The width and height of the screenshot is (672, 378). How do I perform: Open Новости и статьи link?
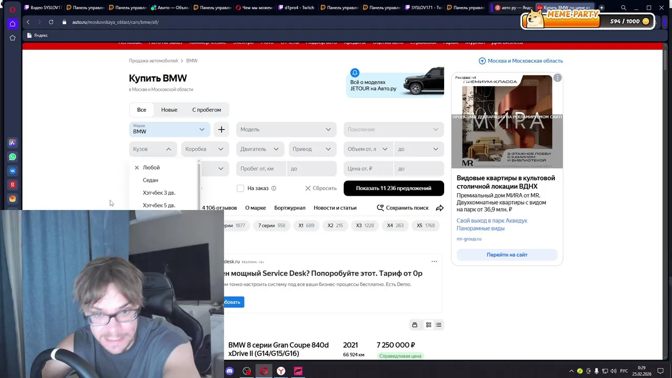(x=335, y=208)
